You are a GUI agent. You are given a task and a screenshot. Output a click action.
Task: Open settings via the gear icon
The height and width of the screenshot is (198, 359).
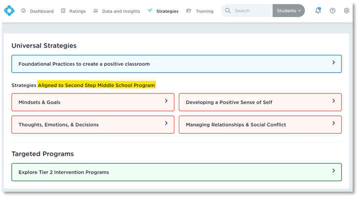[x=347, y=11]
